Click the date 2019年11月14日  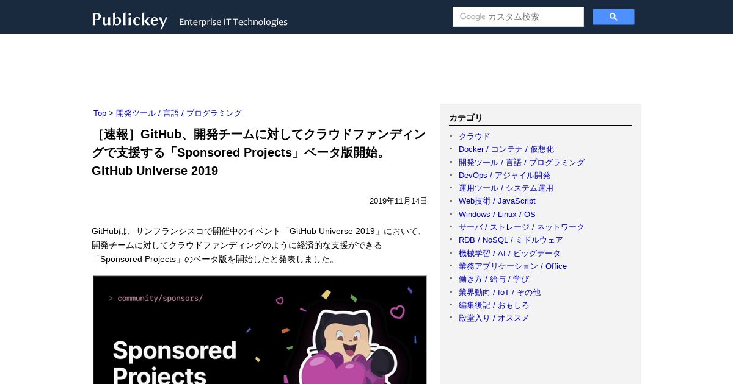[x=398, y=201]
